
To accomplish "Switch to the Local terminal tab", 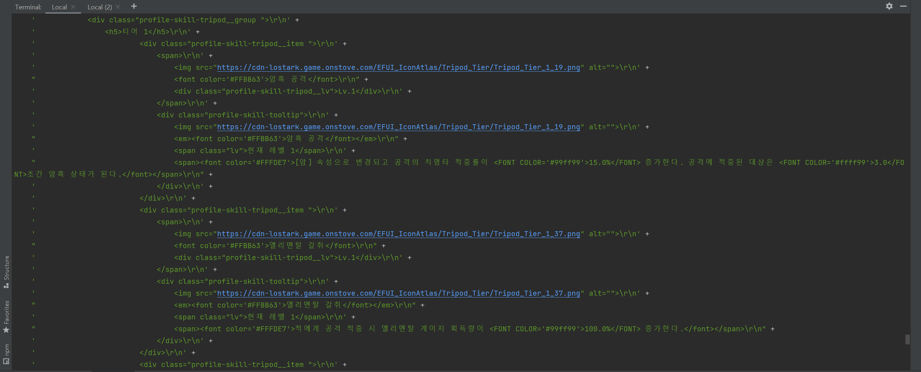I will coord(59,7).
